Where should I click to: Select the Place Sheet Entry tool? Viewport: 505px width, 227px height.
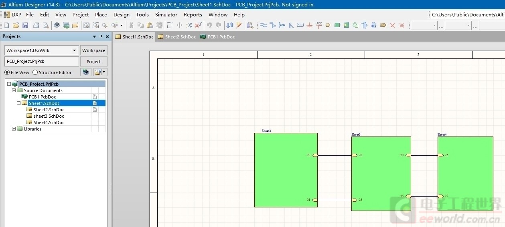coord(347,25)
